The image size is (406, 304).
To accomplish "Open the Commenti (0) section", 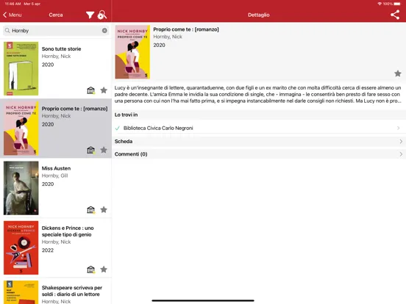I will [x=259, y=154].
